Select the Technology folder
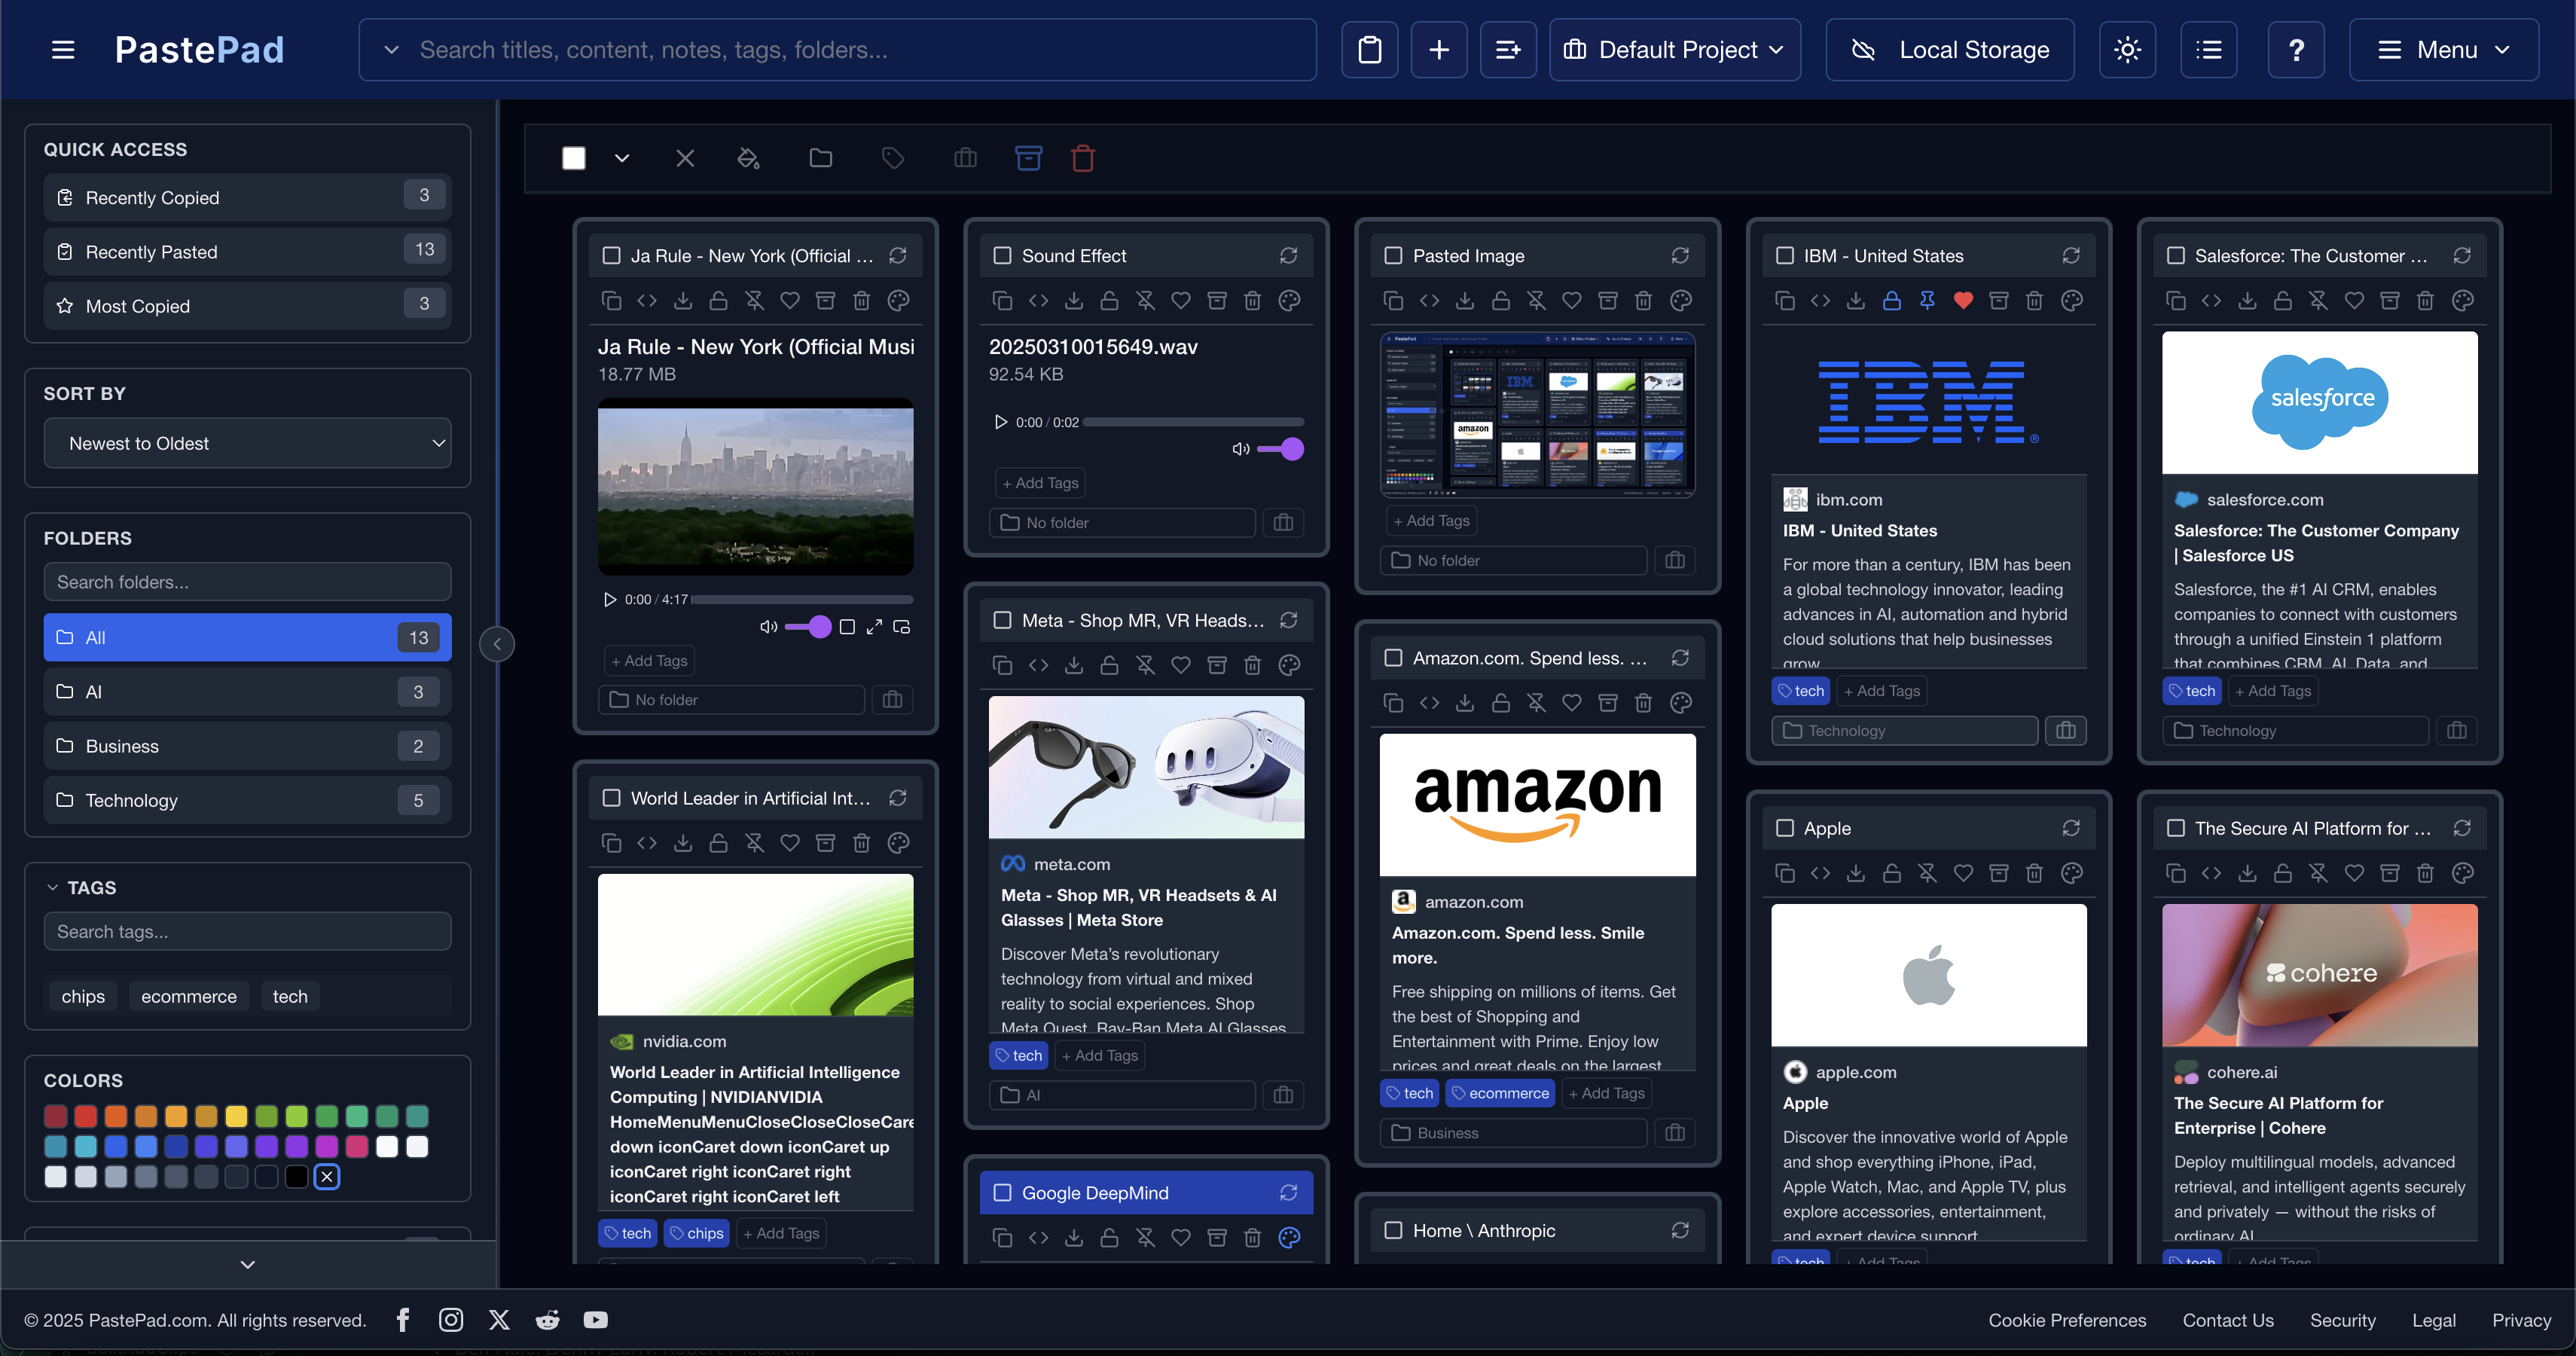This screenshot has height=1356, width=2576. [247, 800]
